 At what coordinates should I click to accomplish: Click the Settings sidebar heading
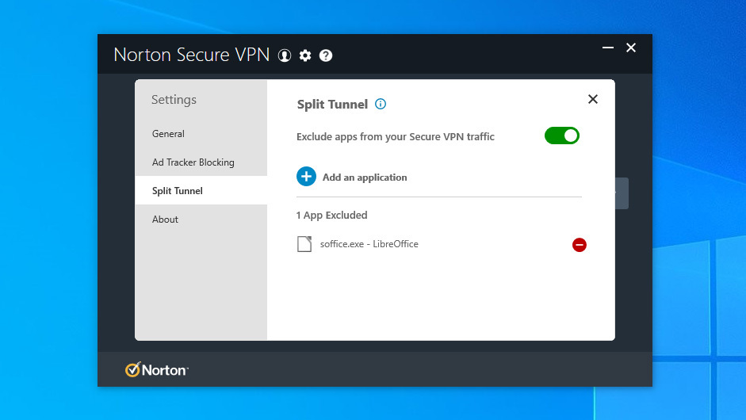point(174,99)
